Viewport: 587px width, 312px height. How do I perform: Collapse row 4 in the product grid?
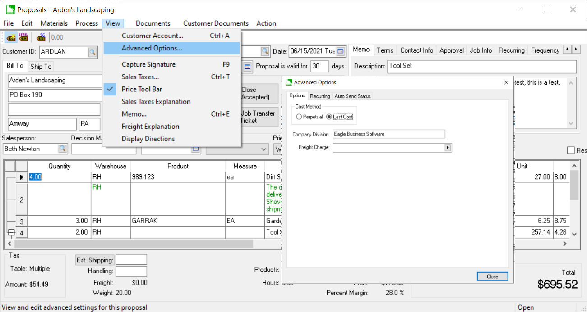pyautogui.click(x=12, y=233)
